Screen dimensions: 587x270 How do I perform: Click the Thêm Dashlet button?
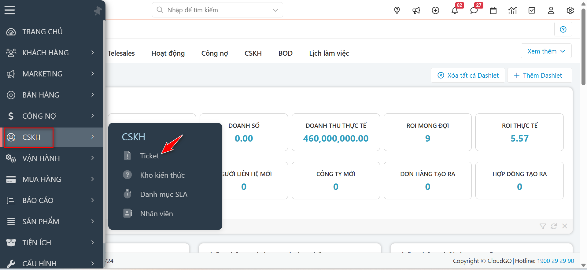539,75
